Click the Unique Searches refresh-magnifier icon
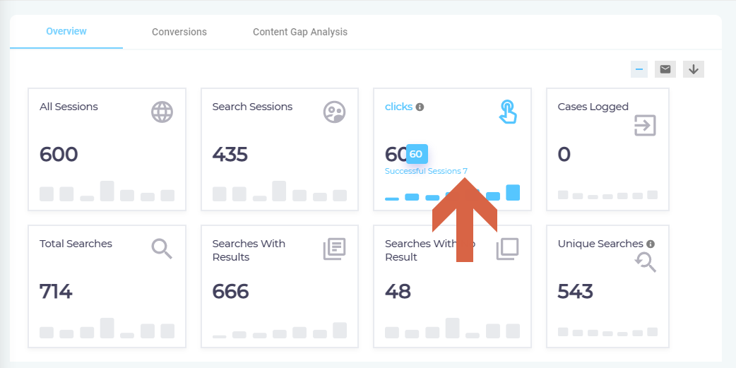 645,263
